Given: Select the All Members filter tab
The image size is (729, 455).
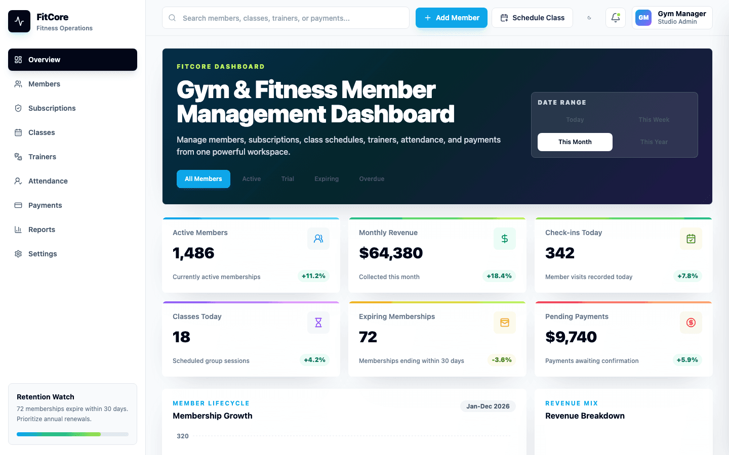Looking at the screenshot, I should click(204, 179).
